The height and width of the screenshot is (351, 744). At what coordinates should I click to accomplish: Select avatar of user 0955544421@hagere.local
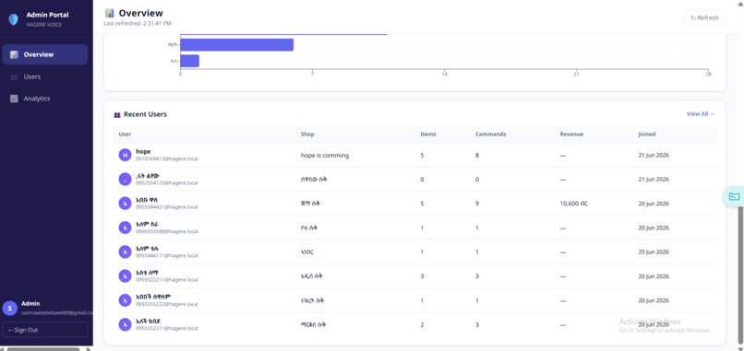click(x=125, y=204)
